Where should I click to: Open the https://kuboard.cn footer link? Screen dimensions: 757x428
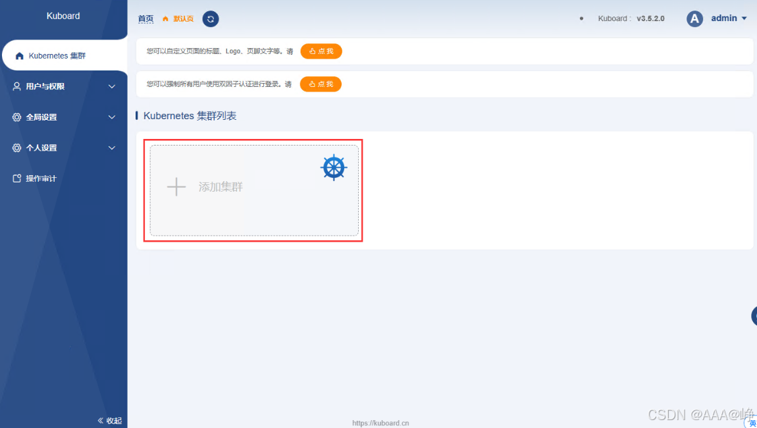click(380, 423)
